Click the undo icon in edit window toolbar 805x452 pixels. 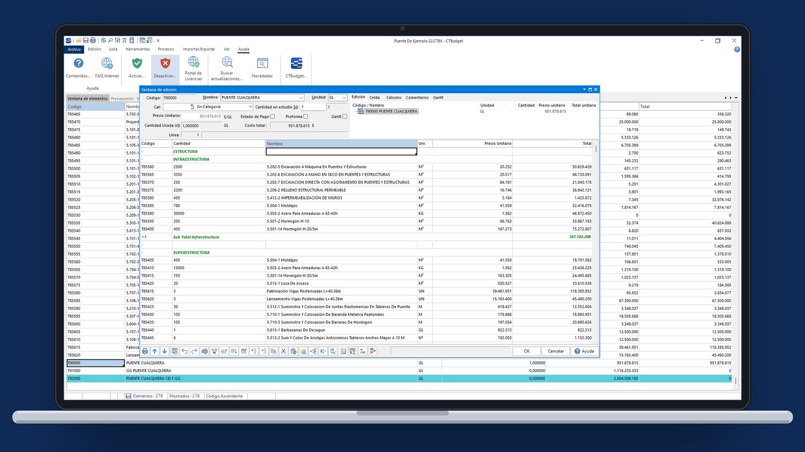point(185,351)
